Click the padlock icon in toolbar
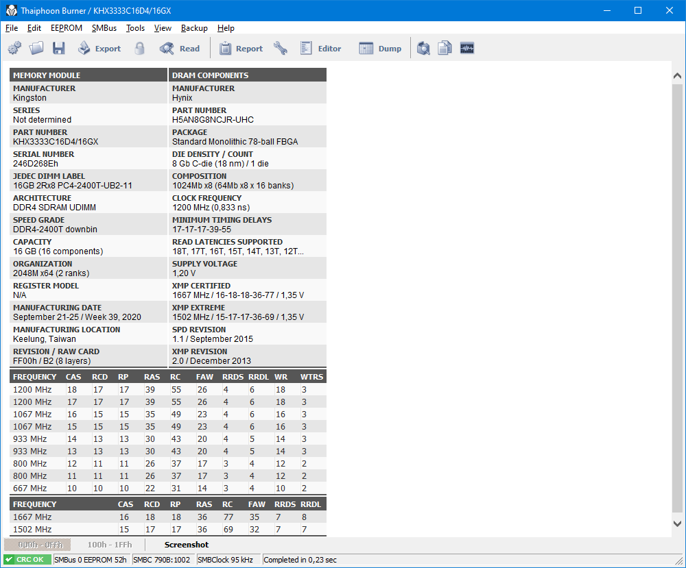 pos(139,48)
